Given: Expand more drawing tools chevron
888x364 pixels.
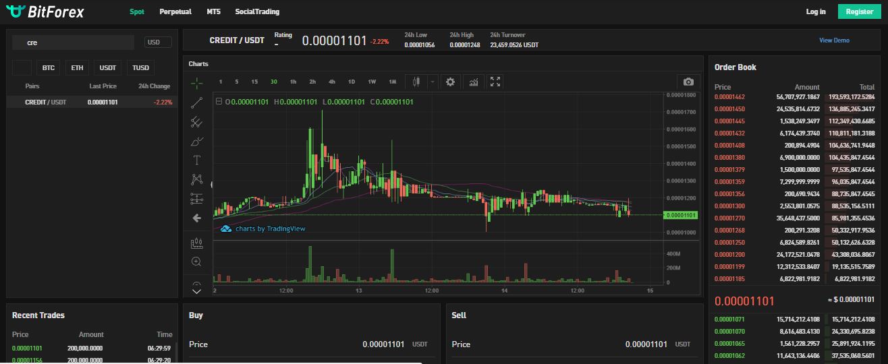Looking at the screenshot, I should [x=196, y=291].
